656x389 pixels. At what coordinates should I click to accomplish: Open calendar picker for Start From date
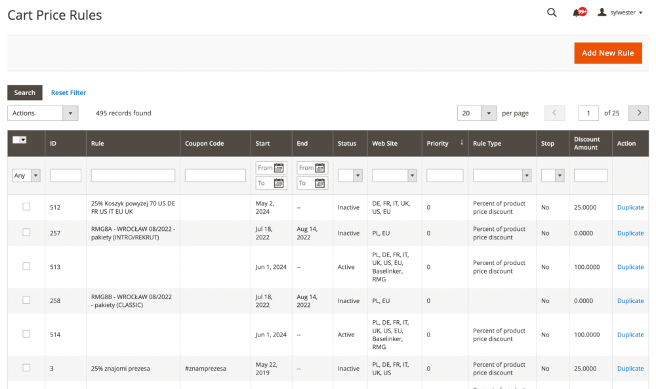pos(279,168)
